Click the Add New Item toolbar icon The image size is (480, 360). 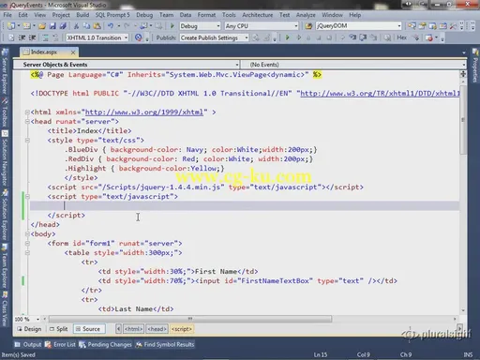point(26,26)
